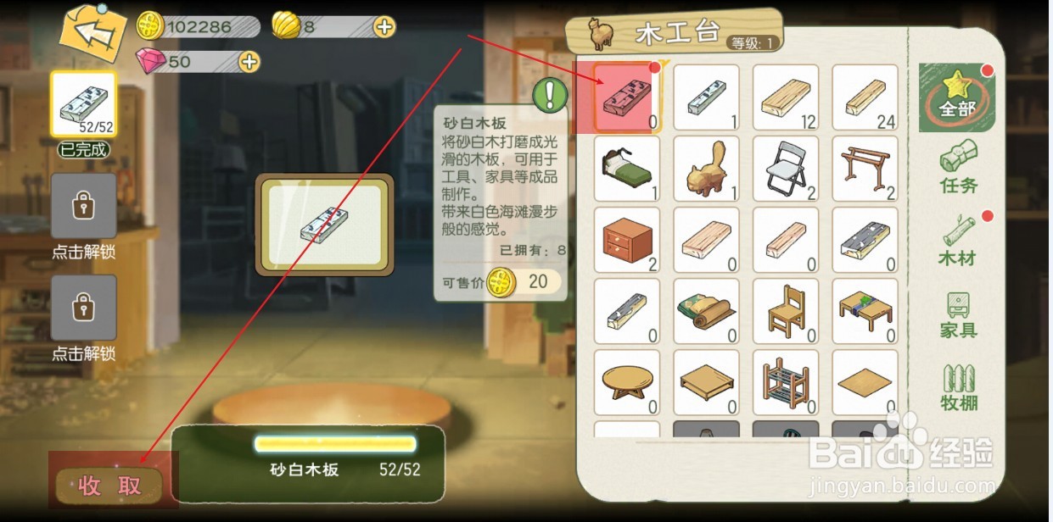Screen dimensions: 1053x522
Task: Select the completed 52/52 plank slot
Action: (83, 105)
